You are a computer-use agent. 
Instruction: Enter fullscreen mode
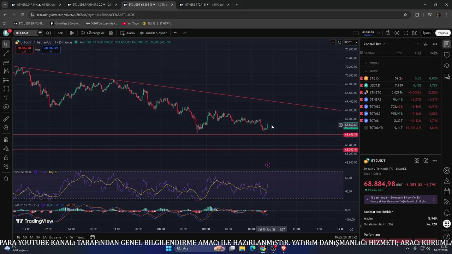point(406,33)
